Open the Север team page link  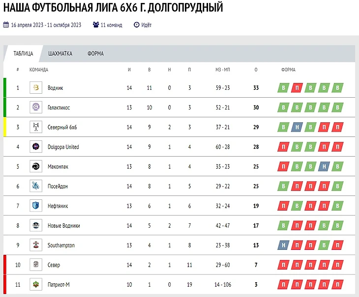(x=54, y=265)
